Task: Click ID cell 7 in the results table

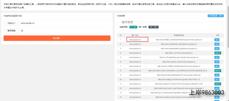Action: coord(121,66)
